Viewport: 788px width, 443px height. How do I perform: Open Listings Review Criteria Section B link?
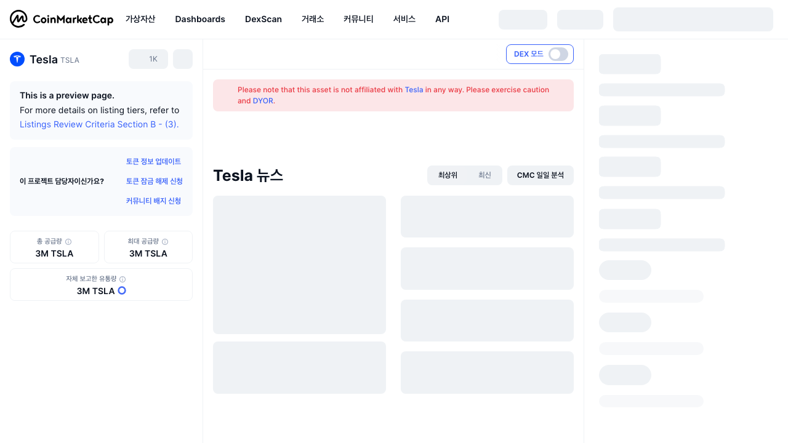point(99,124)
